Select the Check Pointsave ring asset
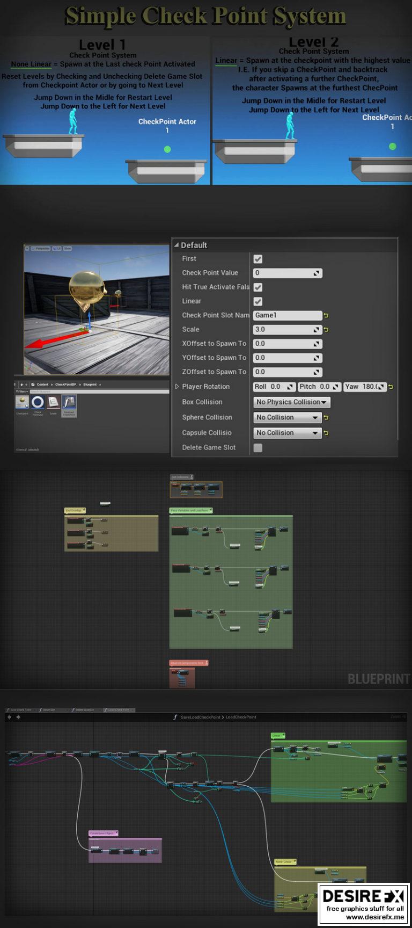This screenshot has width=412, height=928. pos(38,403)
